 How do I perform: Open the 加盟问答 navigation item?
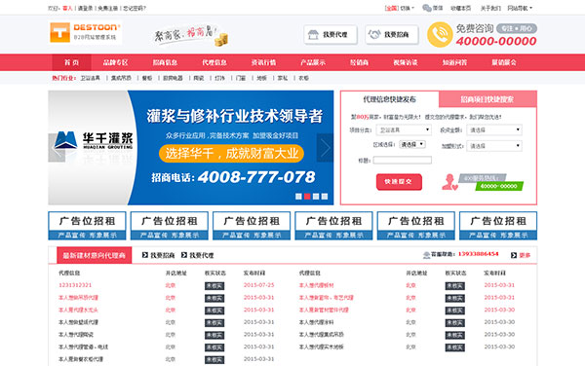pos(454,62)
